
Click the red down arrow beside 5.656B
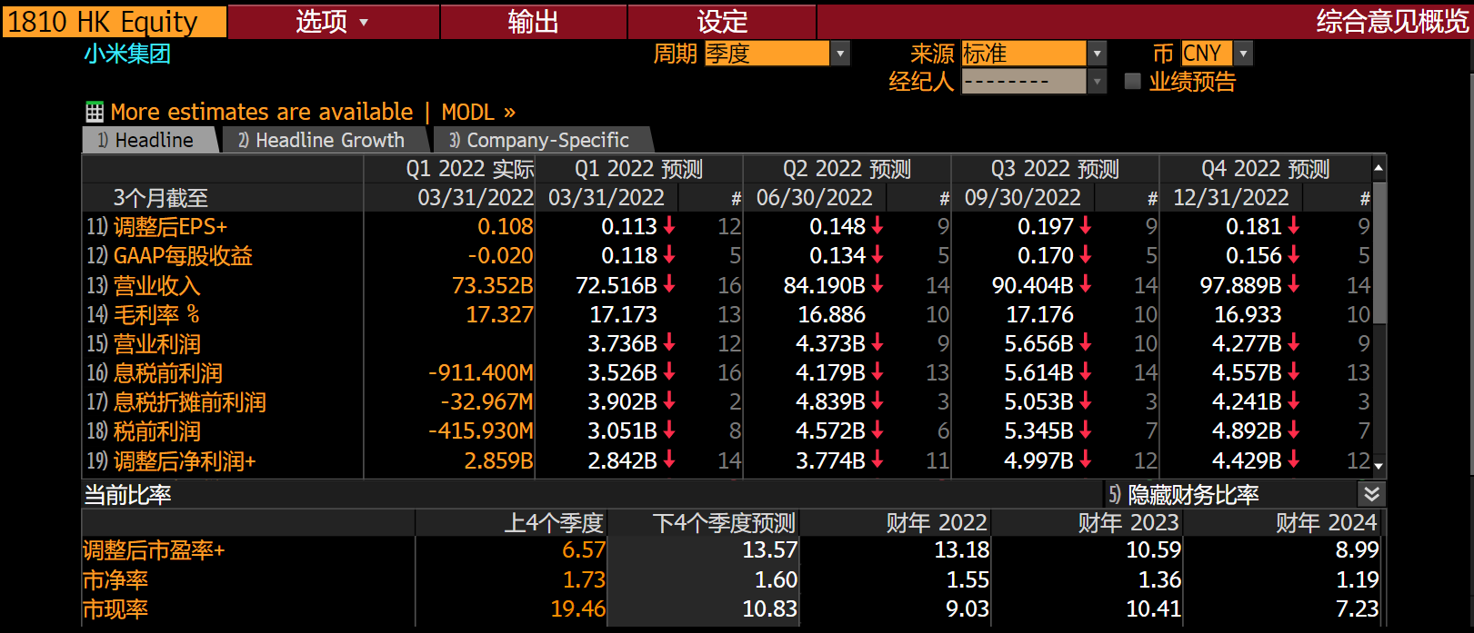click(1086, 342)
